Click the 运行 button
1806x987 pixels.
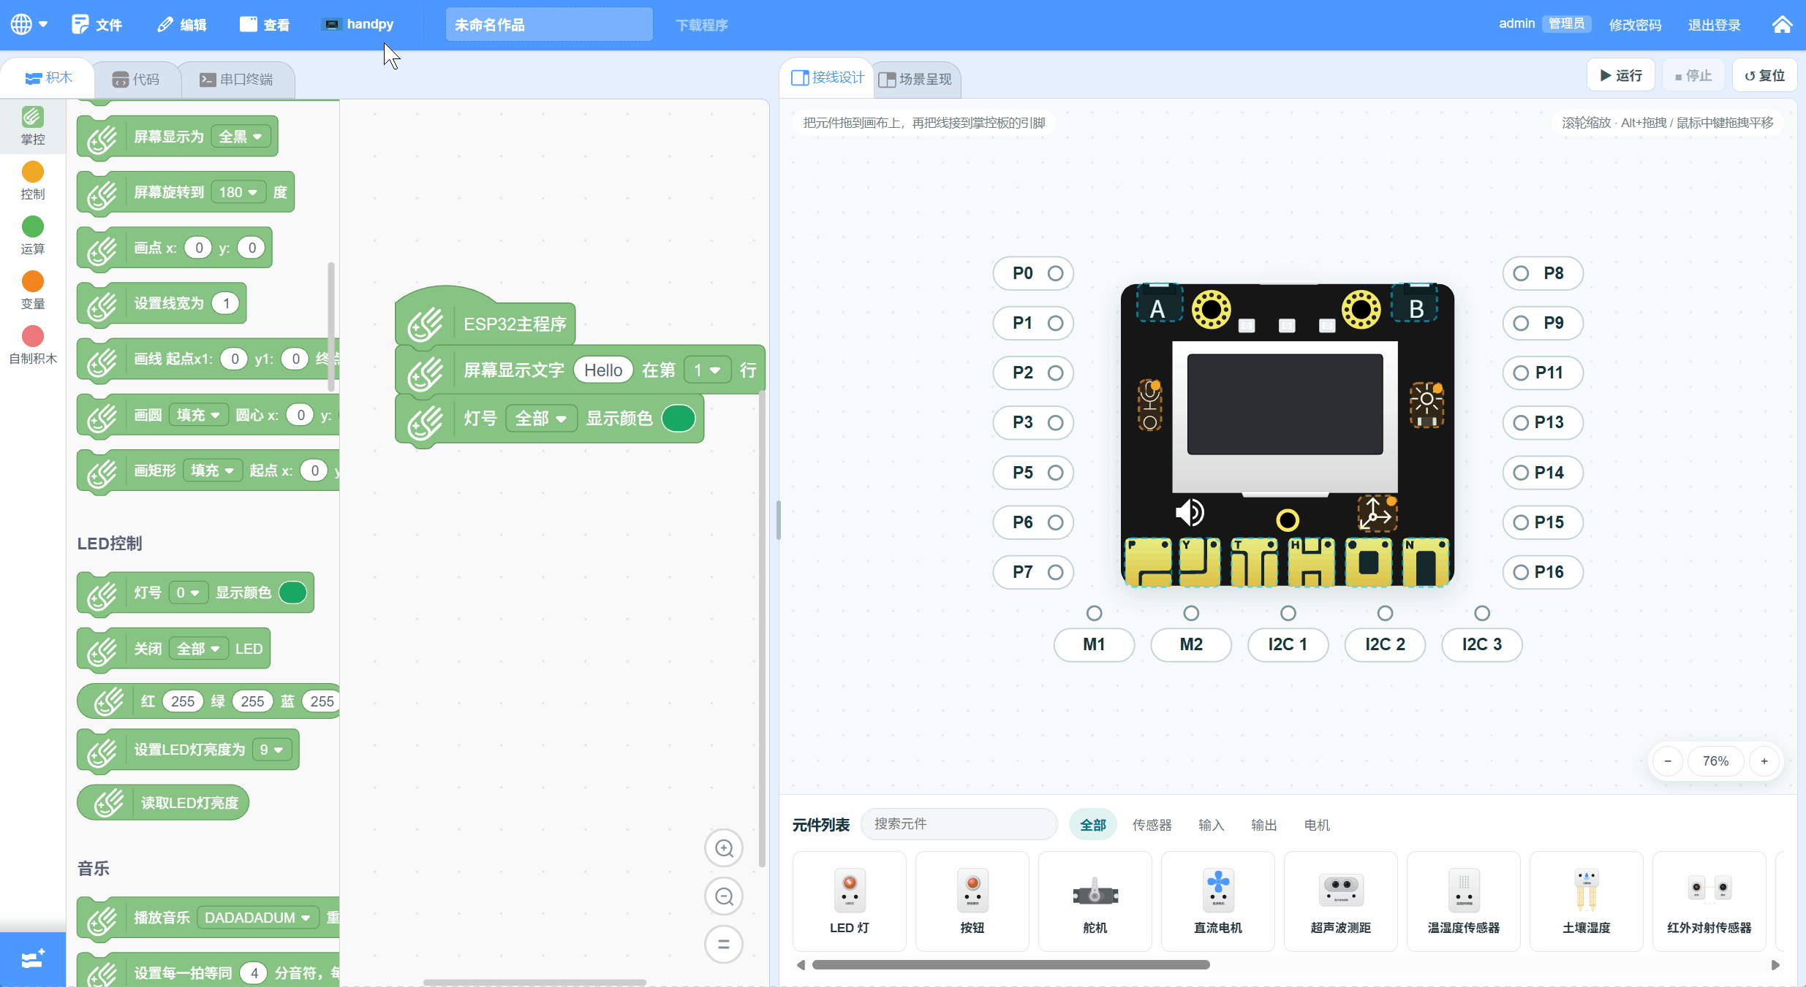[1621, 75]
